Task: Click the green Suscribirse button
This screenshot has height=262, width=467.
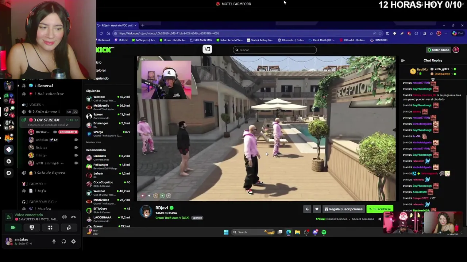Action: pyautogui.click(x=380, y=209)
